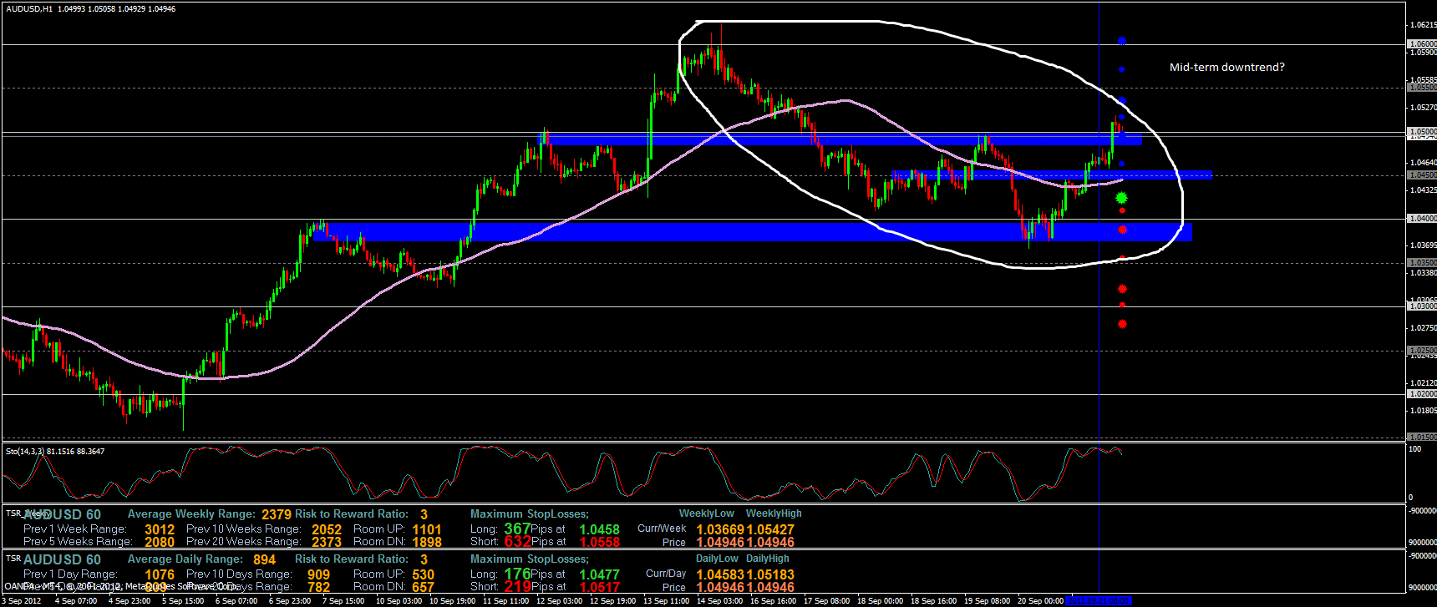This screenshot has height=607, width=1437.
Task: Click the "3 Sep 2012" time axis label
Action: [x=22, y=600]
